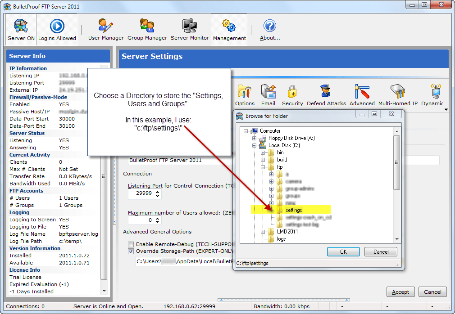The image size is (455, 314).
Task: Click the FTP Accounts heading
Action: point(26,191)
